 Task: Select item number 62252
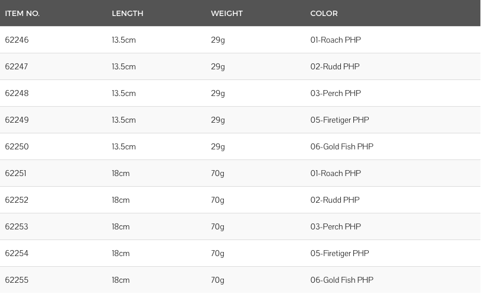pyautogui.click(x=17, y=200)
